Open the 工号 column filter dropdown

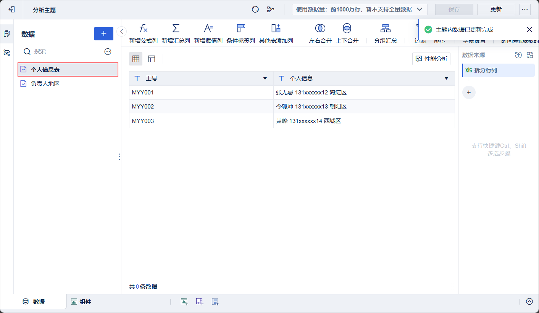265,78
